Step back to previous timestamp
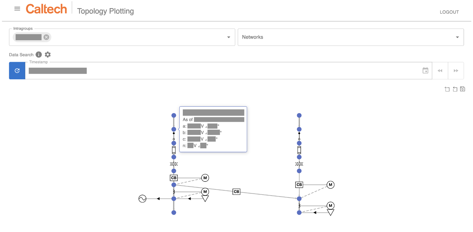Viewport: 473px width, 232px height. [440, 71]
